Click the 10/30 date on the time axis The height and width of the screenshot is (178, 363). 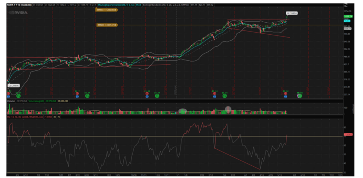[134, 175]
